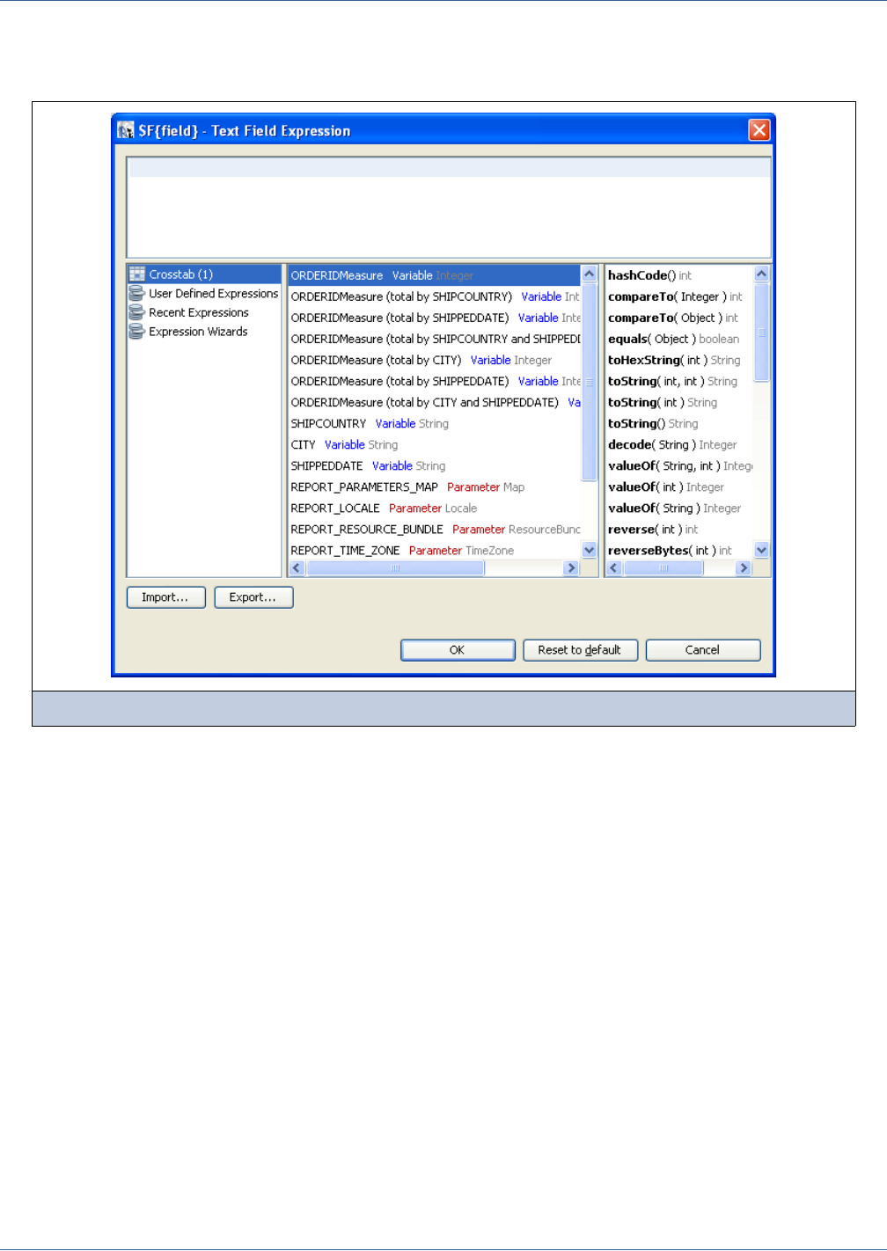The height and width of the screenshot is (1251, 887).
Task: Click Reset to default button
Action: point(580,650)
